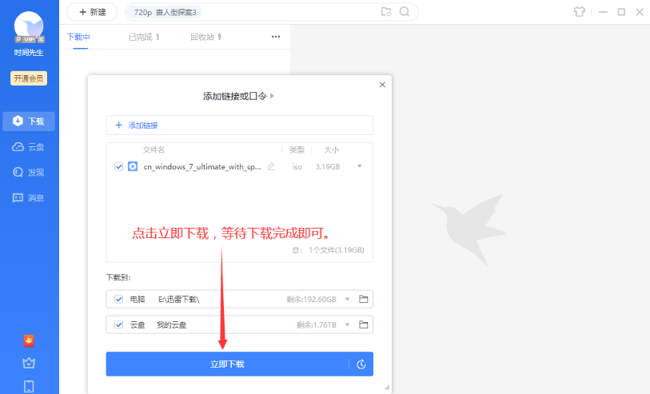Click the scheduled download clock icon
Screen dimensions: 650x394
click(361, 364)
